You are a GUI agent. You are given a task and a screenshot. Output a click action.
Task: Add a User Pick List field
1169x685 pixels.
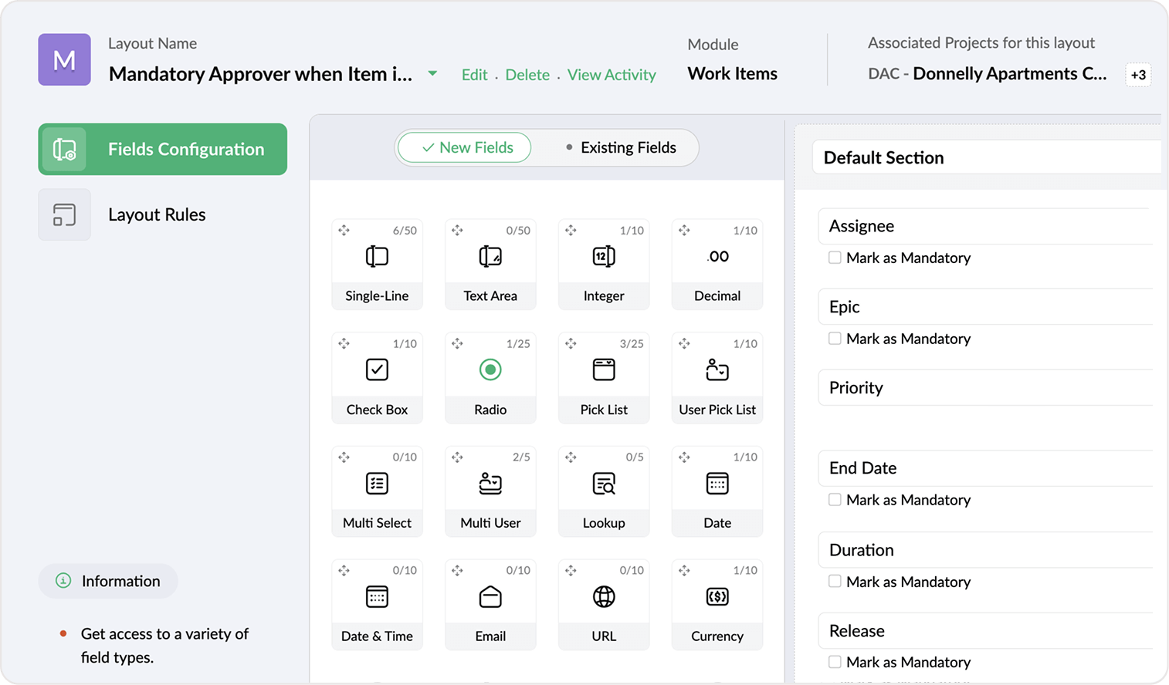click(x=717, y=369)
